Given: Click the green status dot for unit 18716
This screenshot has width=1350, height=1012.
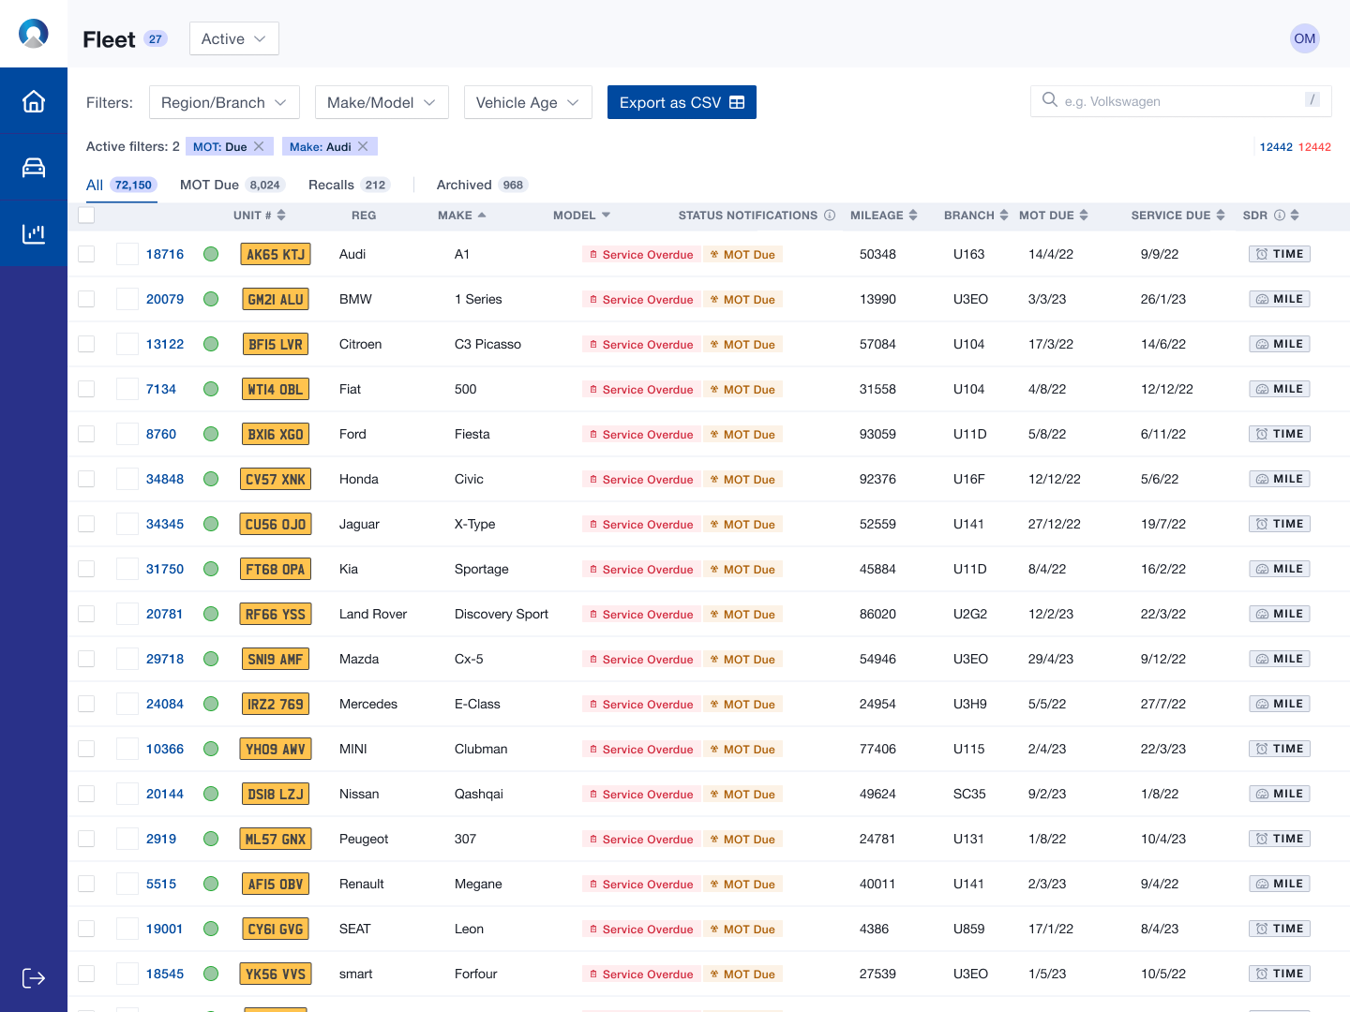Looking at the screenshot, I should pos(210,254).
